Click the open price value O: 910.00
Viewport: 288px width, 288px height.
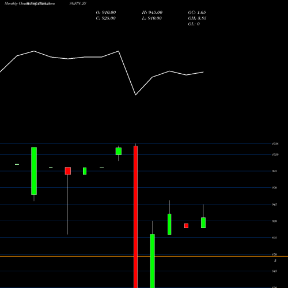[106, 13]
